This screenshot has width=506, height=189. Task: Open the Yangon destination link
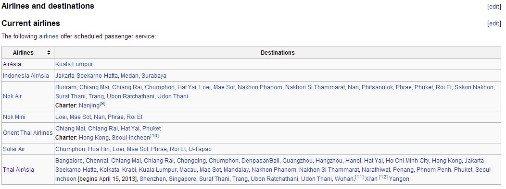[x=399, y=179]
